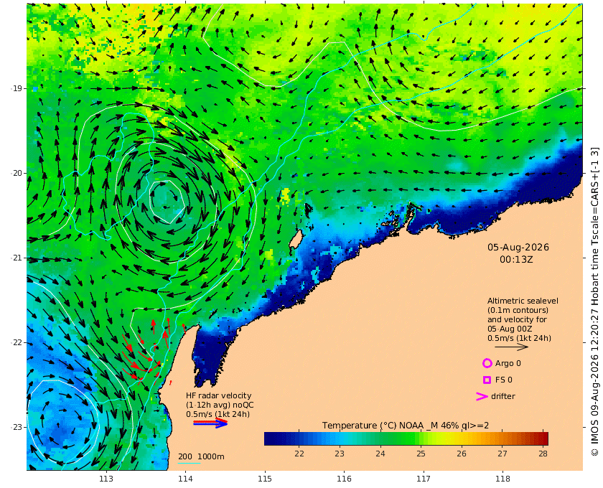The width and height of the screenshot is (603, 488).
Task: Click the HF radar velocity legend text
Action: [x=220, y=405]
